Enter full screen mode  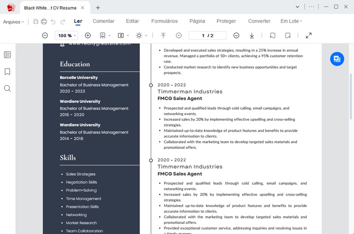(308, 35)
